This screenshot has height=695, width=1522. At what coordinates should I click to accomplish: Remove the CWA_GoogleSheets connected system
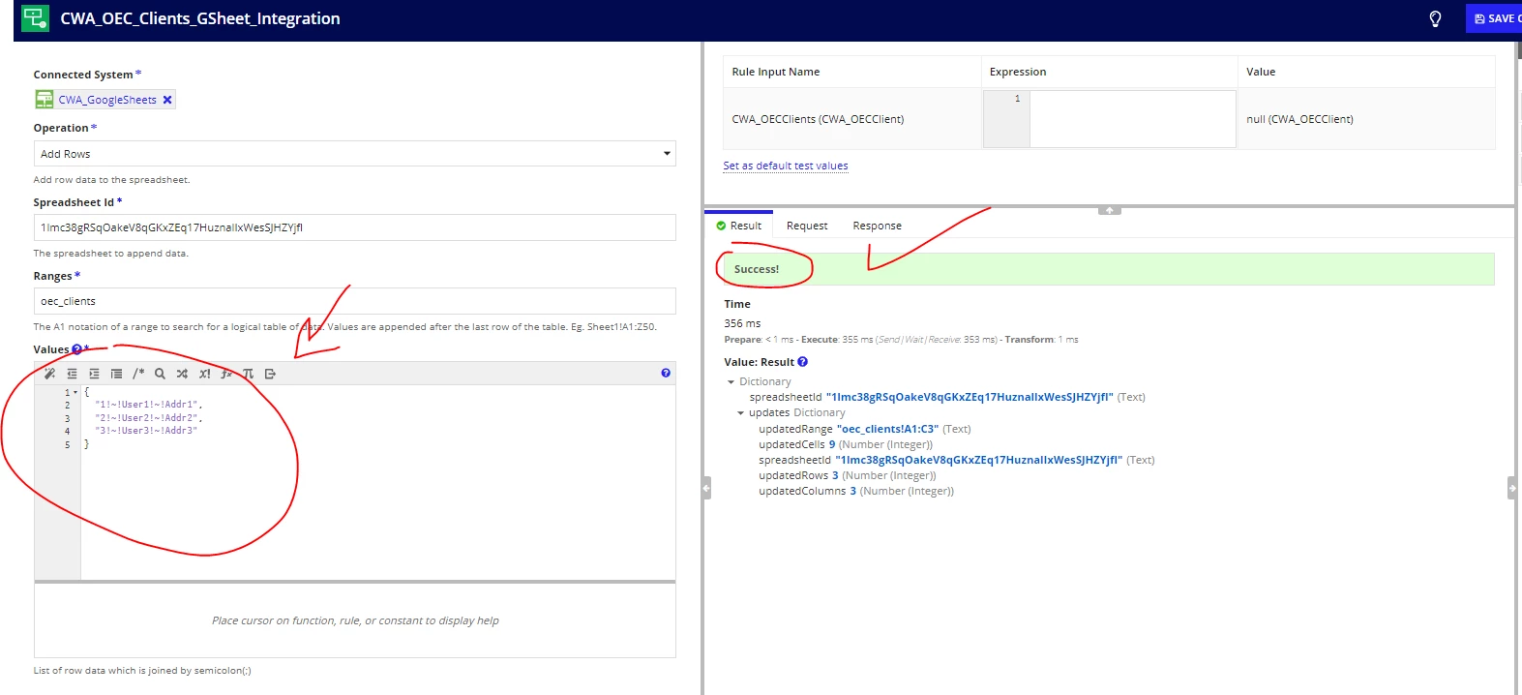[x=167, y=100]
